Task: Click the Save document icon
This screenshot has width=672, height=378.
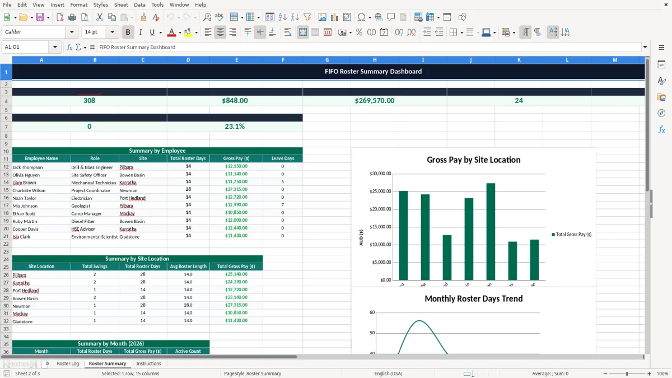Action: click(40, 17)
